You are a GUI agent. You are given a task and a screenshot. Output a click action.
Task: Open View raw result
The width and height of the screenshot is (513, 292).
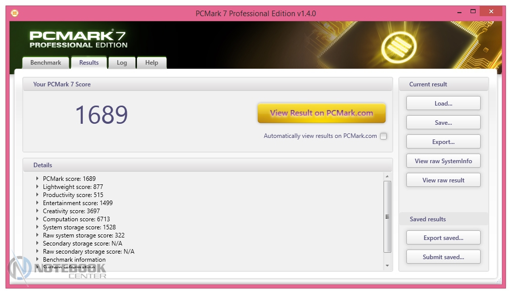(443, 180)
